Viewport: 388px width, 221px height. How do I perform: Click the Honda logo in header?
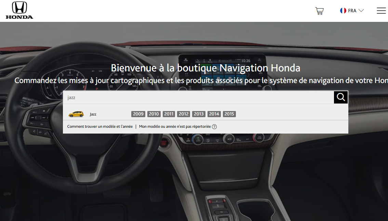(x=19, y=10)
